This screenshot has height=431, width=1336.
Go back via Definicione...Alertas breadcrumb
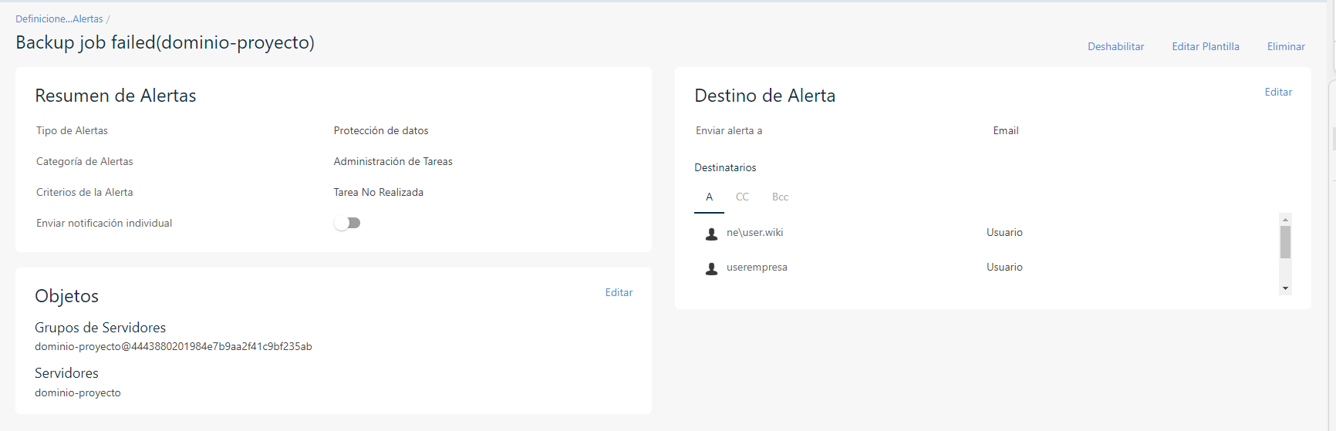pyautogui.click(x=59, y=19)
